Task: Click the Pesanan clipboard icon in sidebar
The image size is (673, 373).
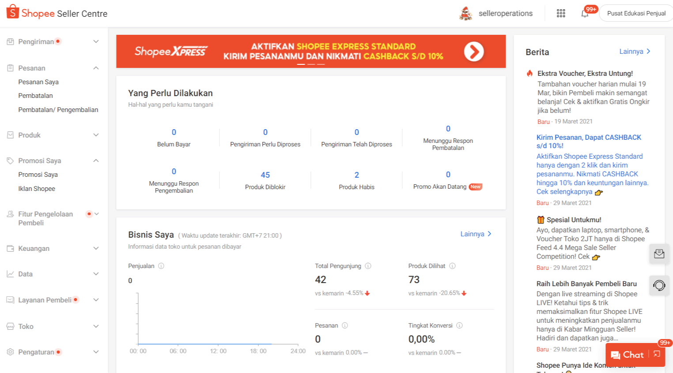Action: point(10,68)
